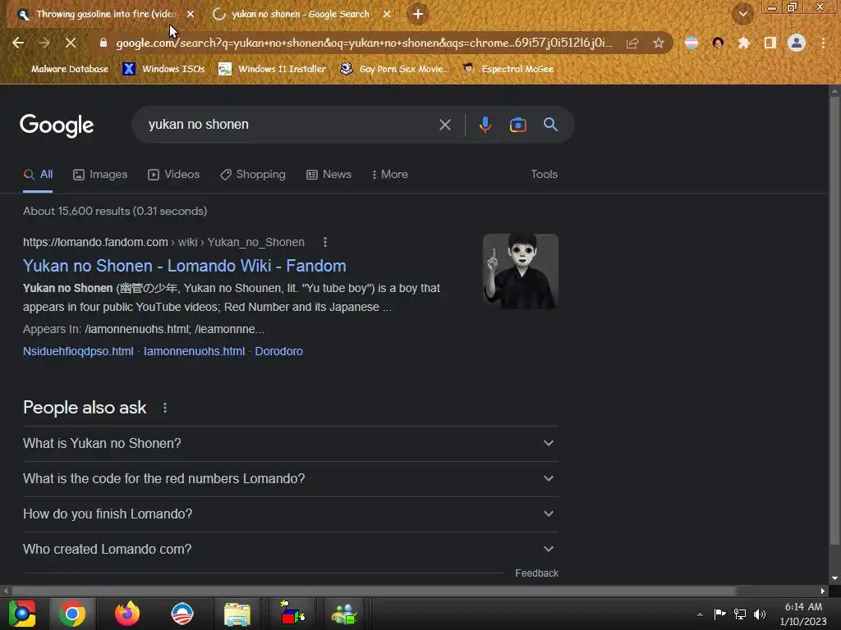The width and height of the screenshot is (841, 630).
Task: Open the More search filters dropdown
Action: click(390, 175)
